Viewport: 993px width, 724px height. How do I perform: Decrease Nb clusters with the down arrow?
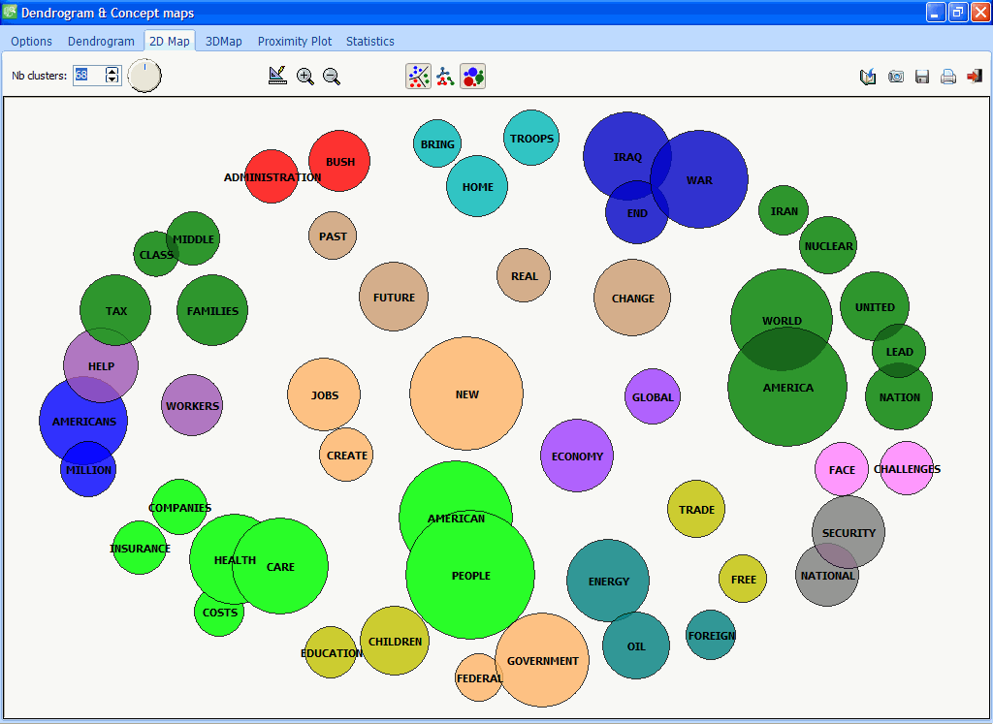112,80
